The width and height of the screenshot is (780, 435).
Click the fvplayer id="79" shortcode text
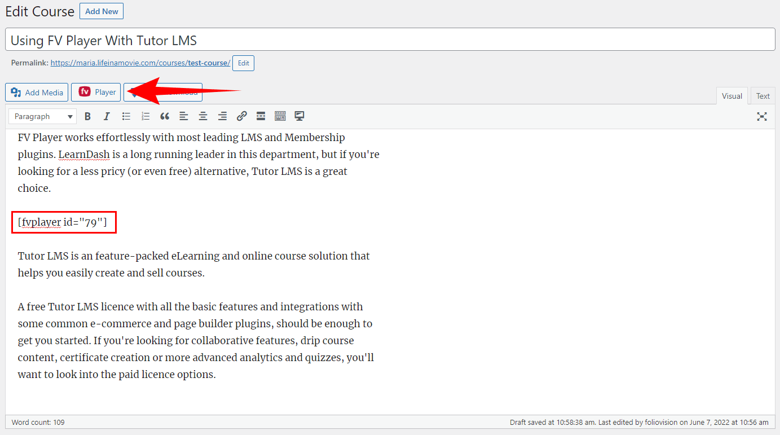click(x=63, y=222)
